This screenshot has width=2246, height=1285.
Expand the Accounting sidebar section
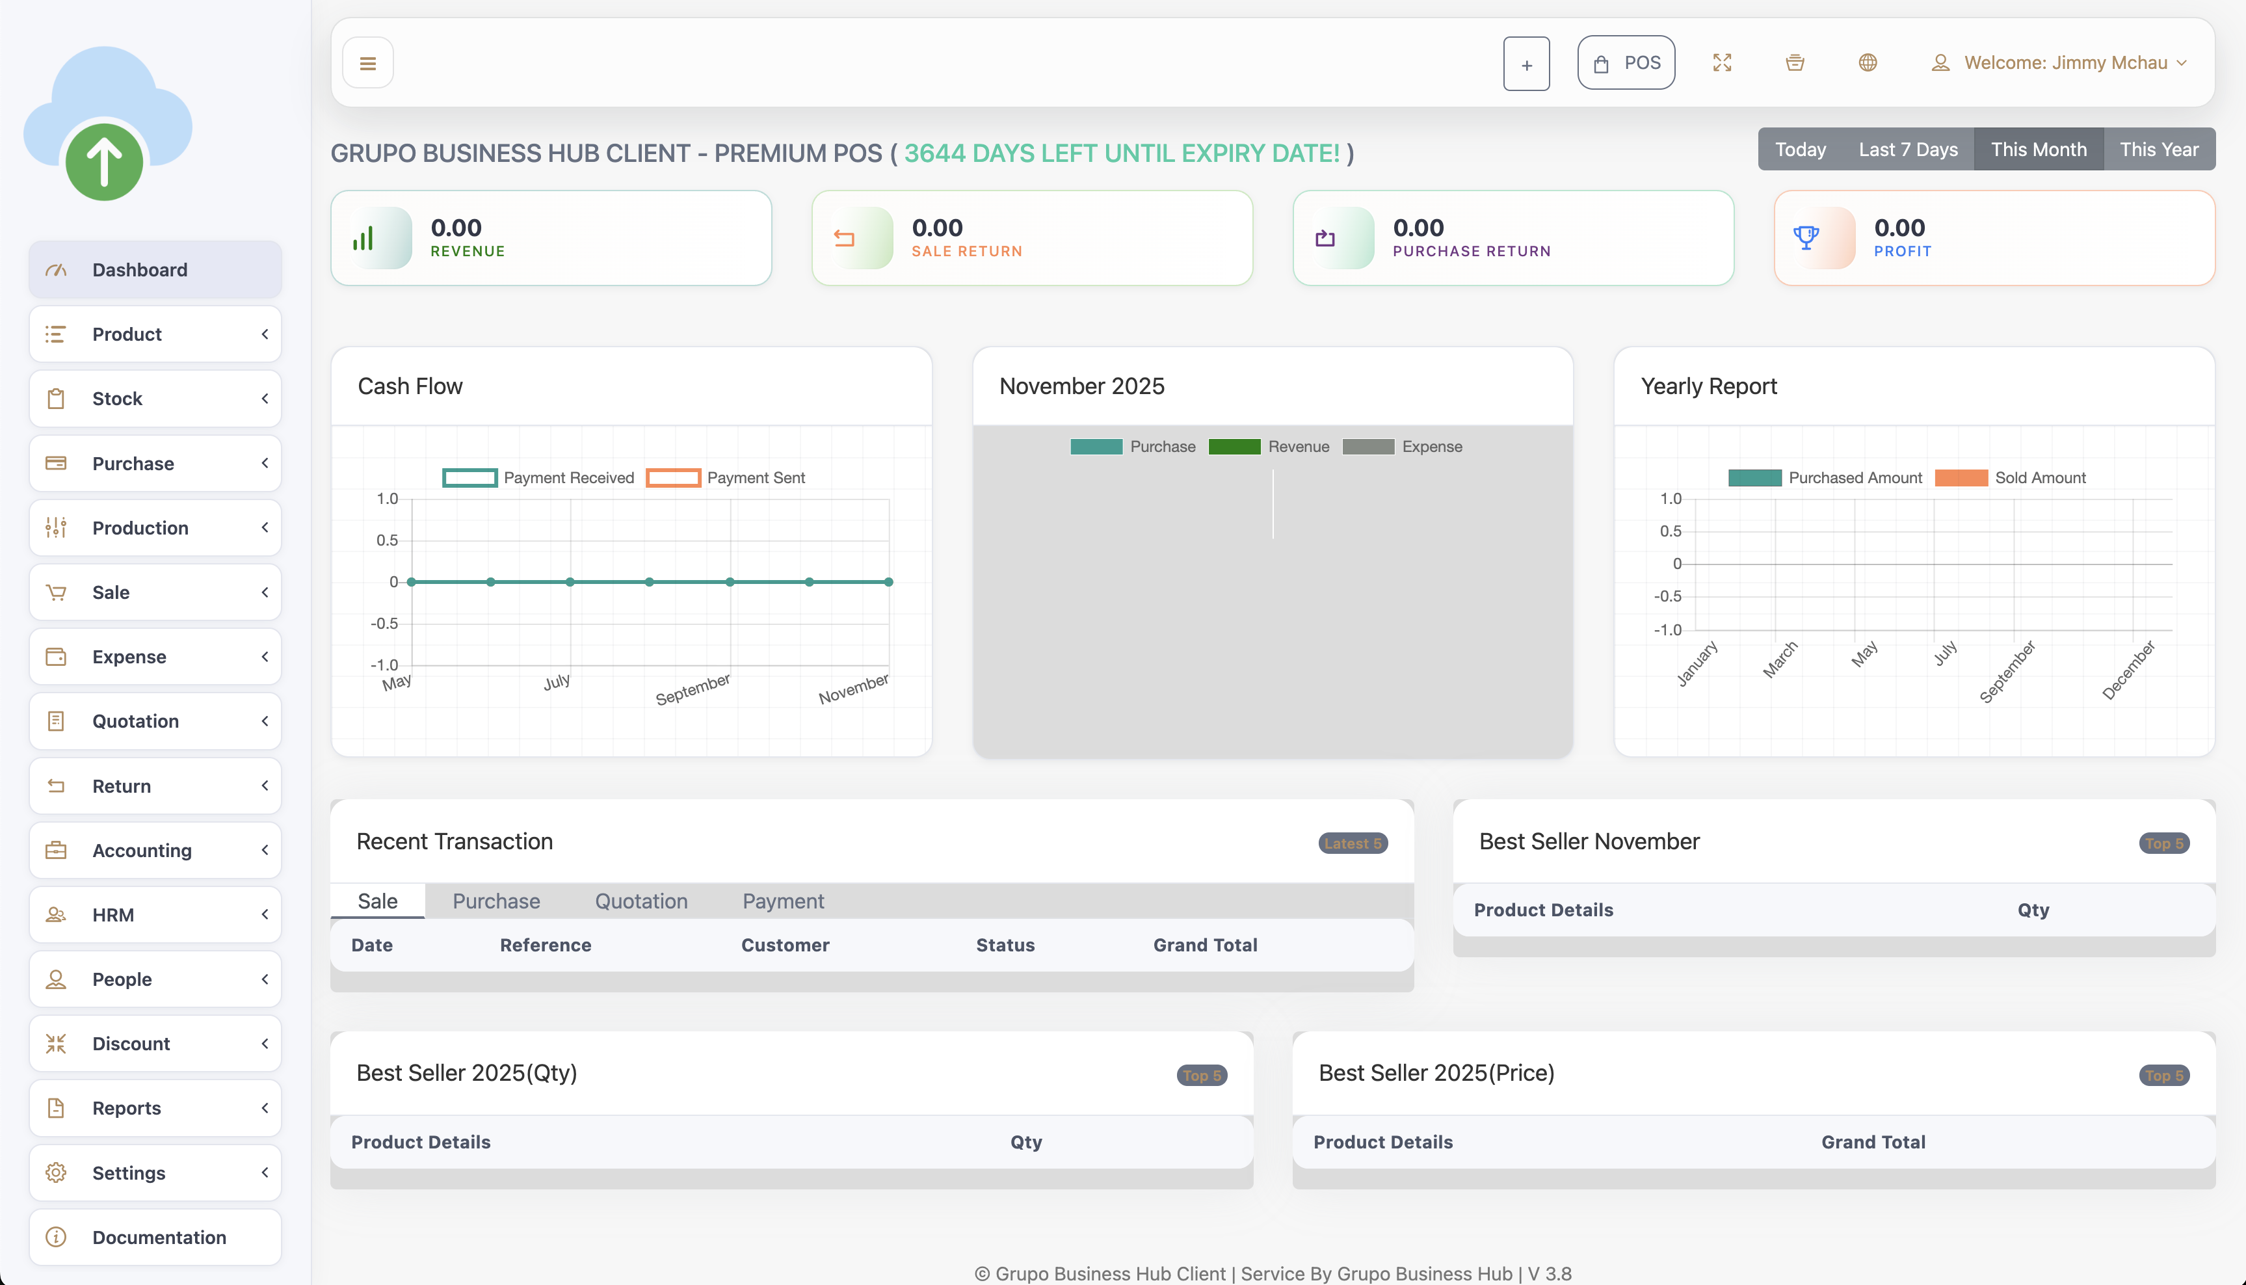tap(155, 850)
